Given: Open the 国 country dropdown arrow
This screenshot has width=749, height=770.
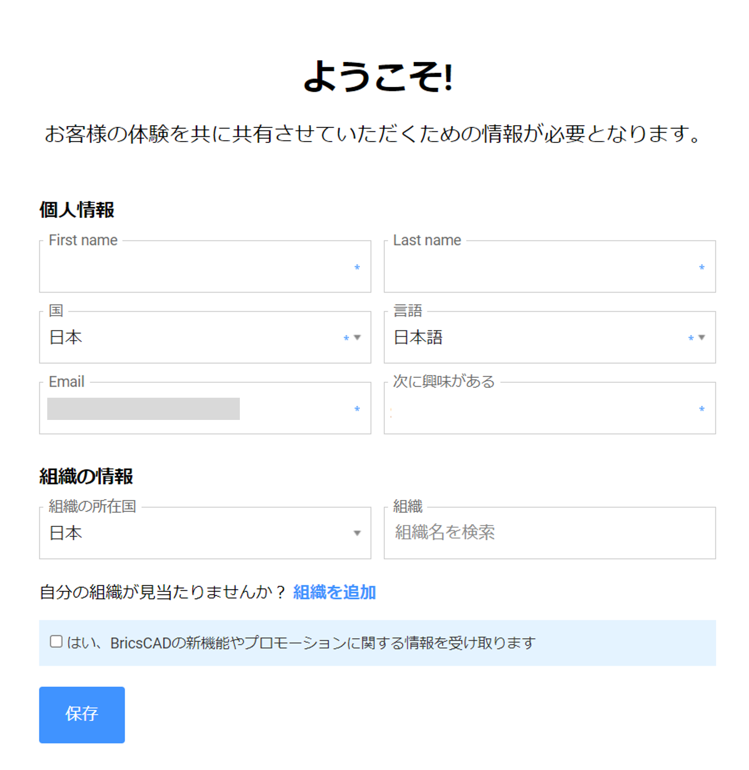Looking at the screenshot, I should 357,337.
